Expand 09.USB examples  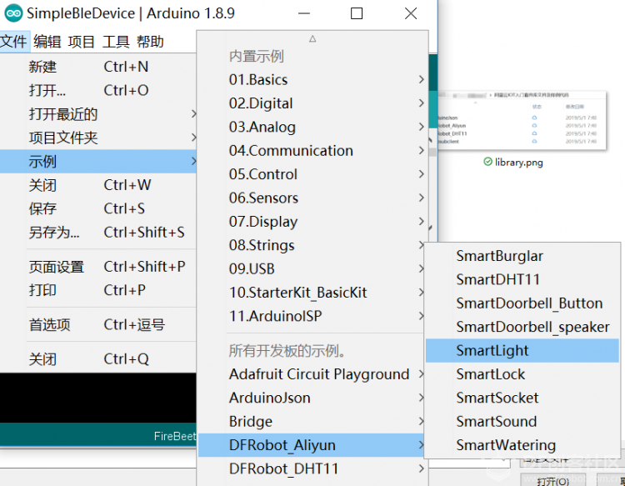point(312,268)
